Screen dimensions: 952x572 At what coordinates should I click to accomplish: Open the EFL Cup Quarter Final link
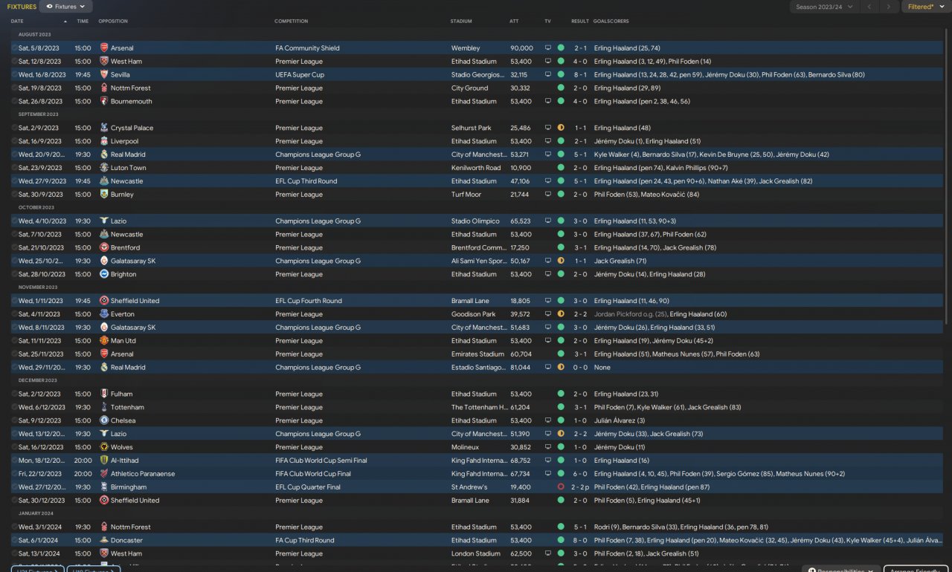308,487
